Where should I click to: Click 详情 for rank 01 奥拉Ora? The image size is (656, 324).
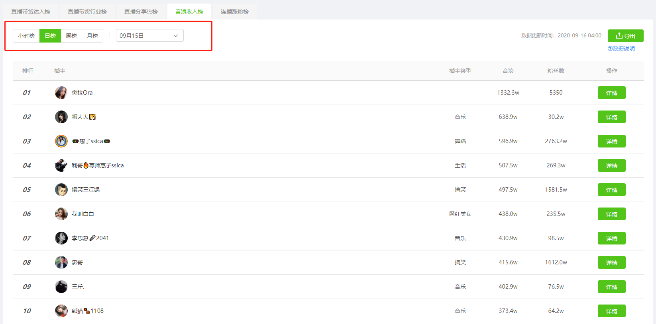point(611,93)
